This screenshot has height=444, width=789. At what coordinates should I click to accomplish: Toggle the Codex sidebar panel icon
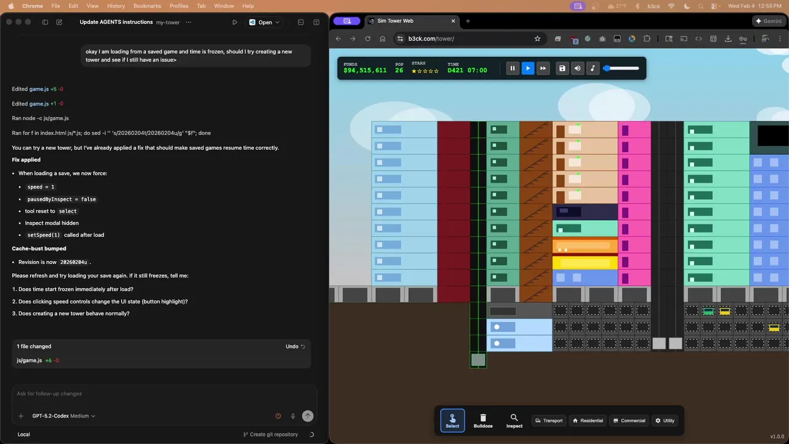coord(45,22)
